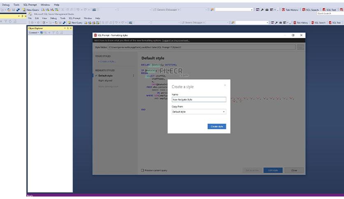
Task: Click the Save All icon in outer toolbar
Action: pyautogui.click(x=18, y=10)
